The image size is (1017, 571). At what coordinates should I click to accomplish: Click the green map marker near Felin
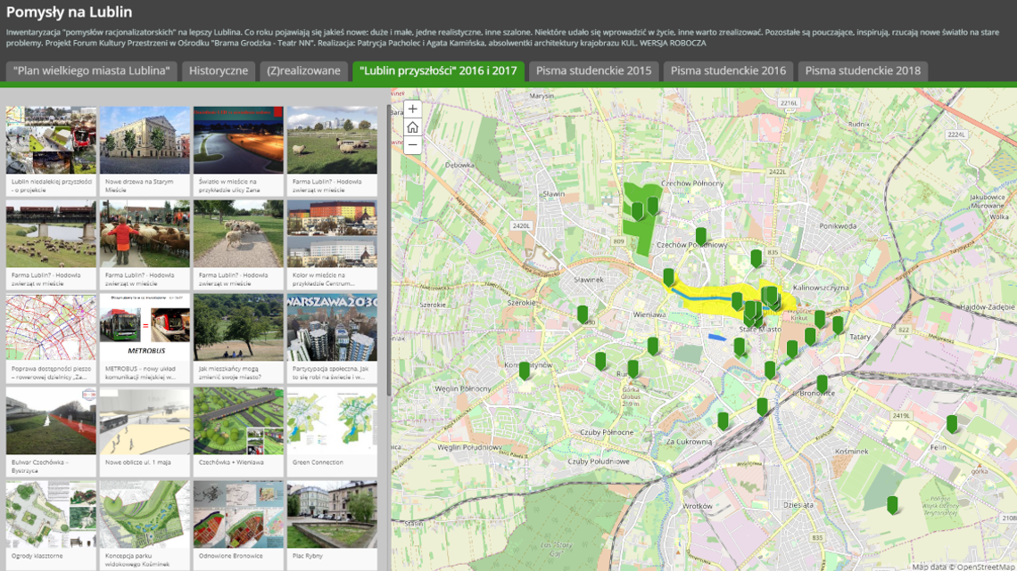(952, 423)
